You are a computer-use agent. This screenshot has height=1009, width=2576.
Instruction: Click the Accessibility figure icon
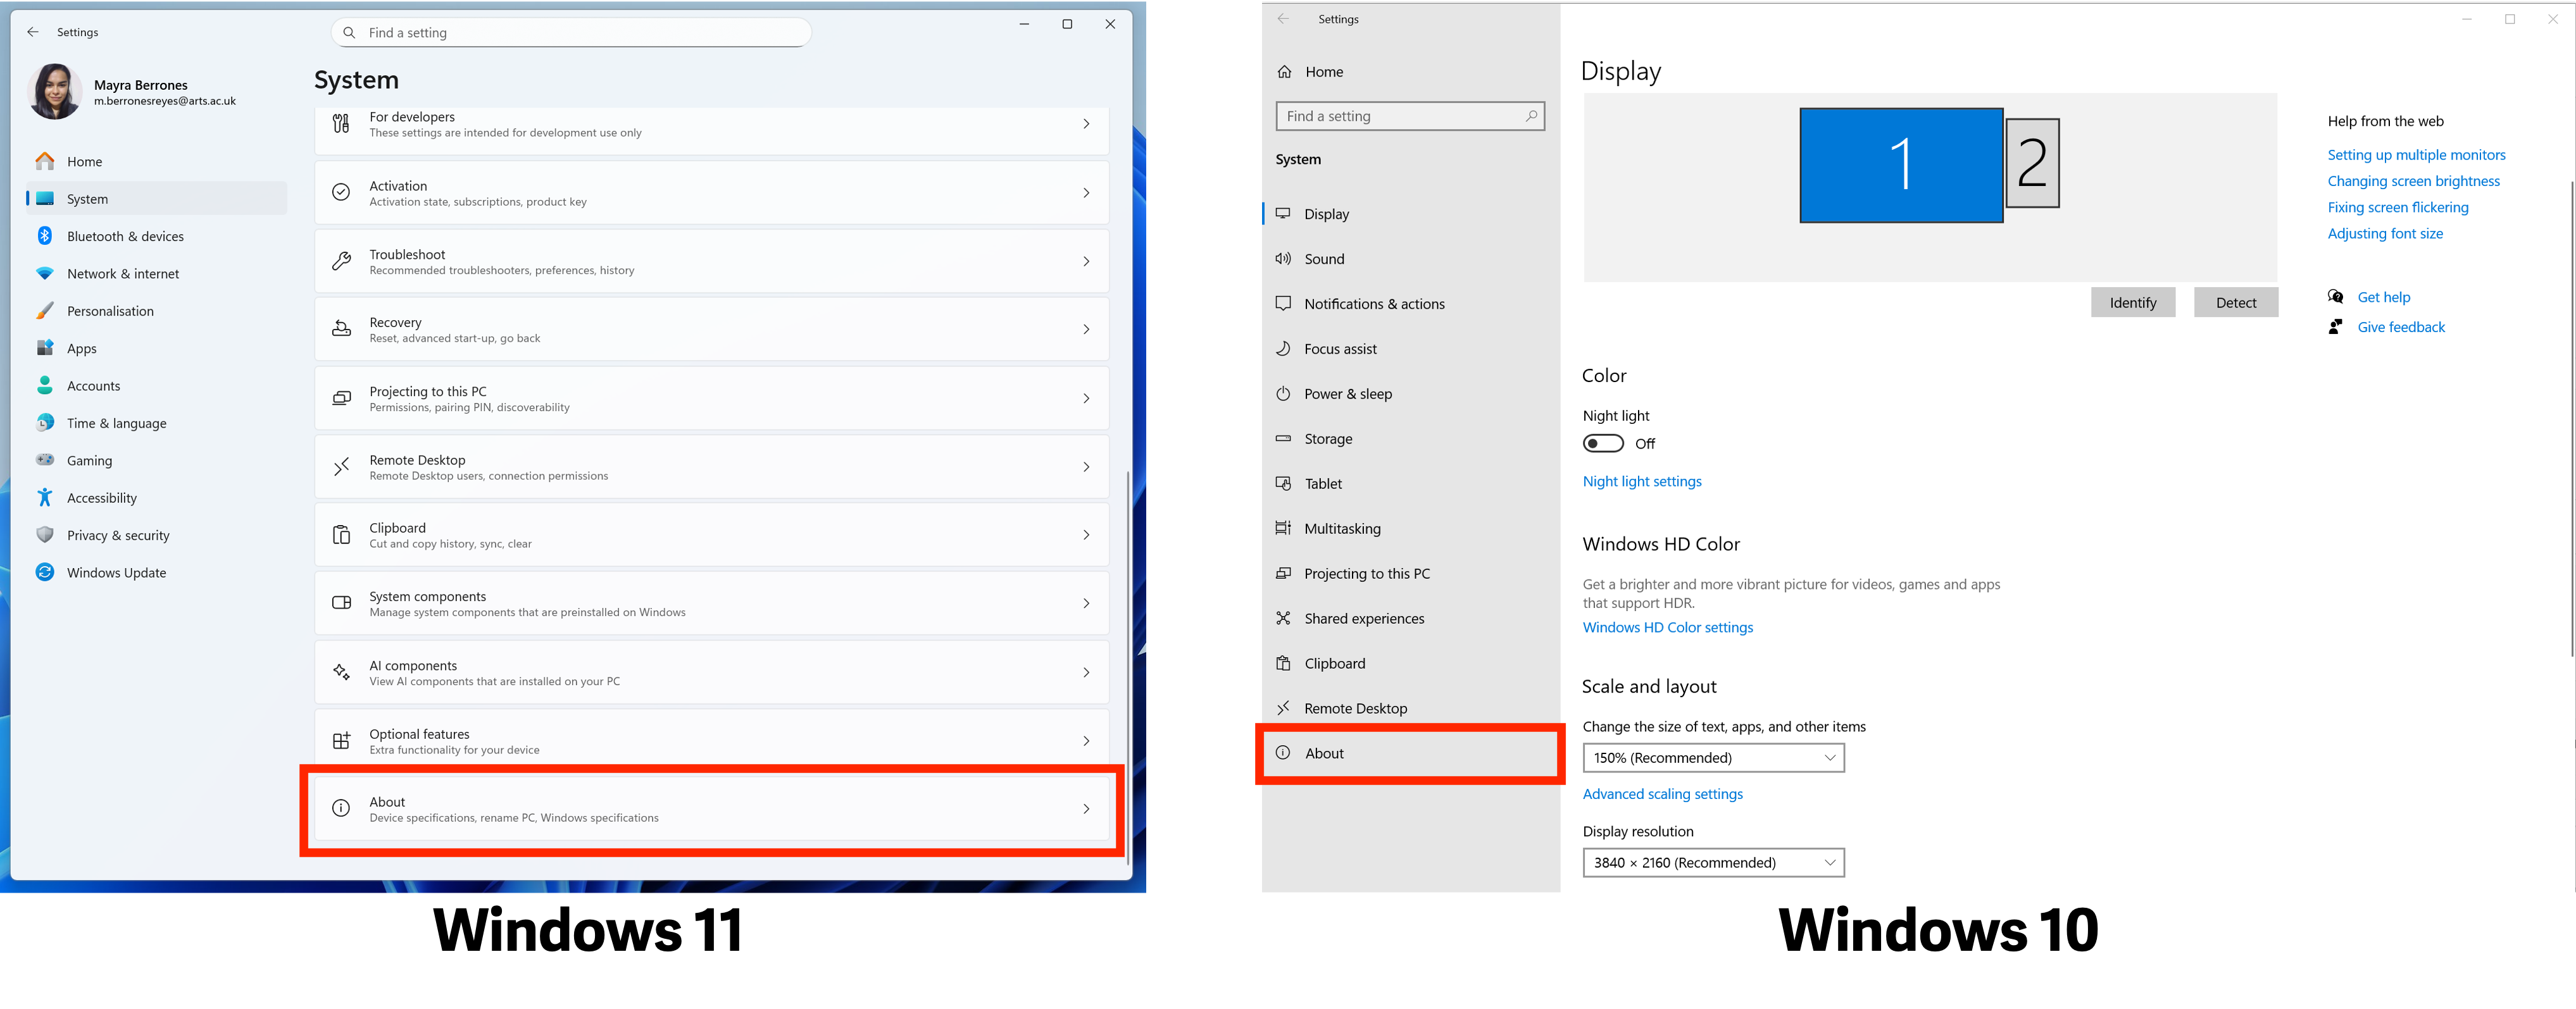(x=45, y=497)
